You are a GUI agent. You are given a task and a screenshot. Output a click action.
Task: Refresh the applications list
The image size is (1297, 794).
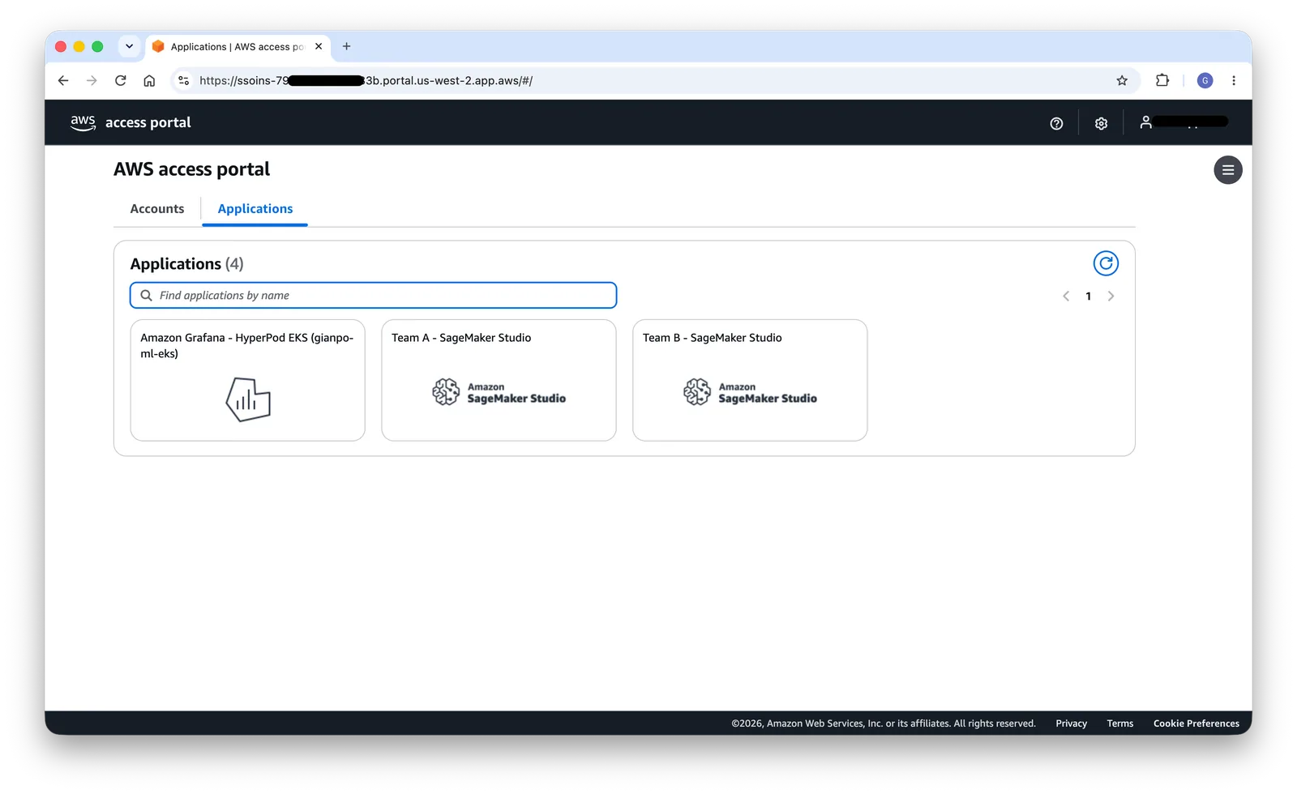coord(1106,263)
